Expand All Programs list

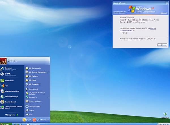tap(12, 115)
